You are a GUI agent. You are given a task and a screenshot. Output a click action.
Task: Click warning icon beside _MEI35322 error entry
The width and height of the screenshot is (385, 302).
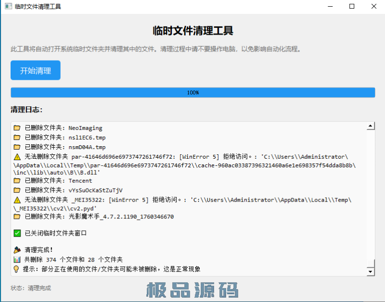click(17, 200)
